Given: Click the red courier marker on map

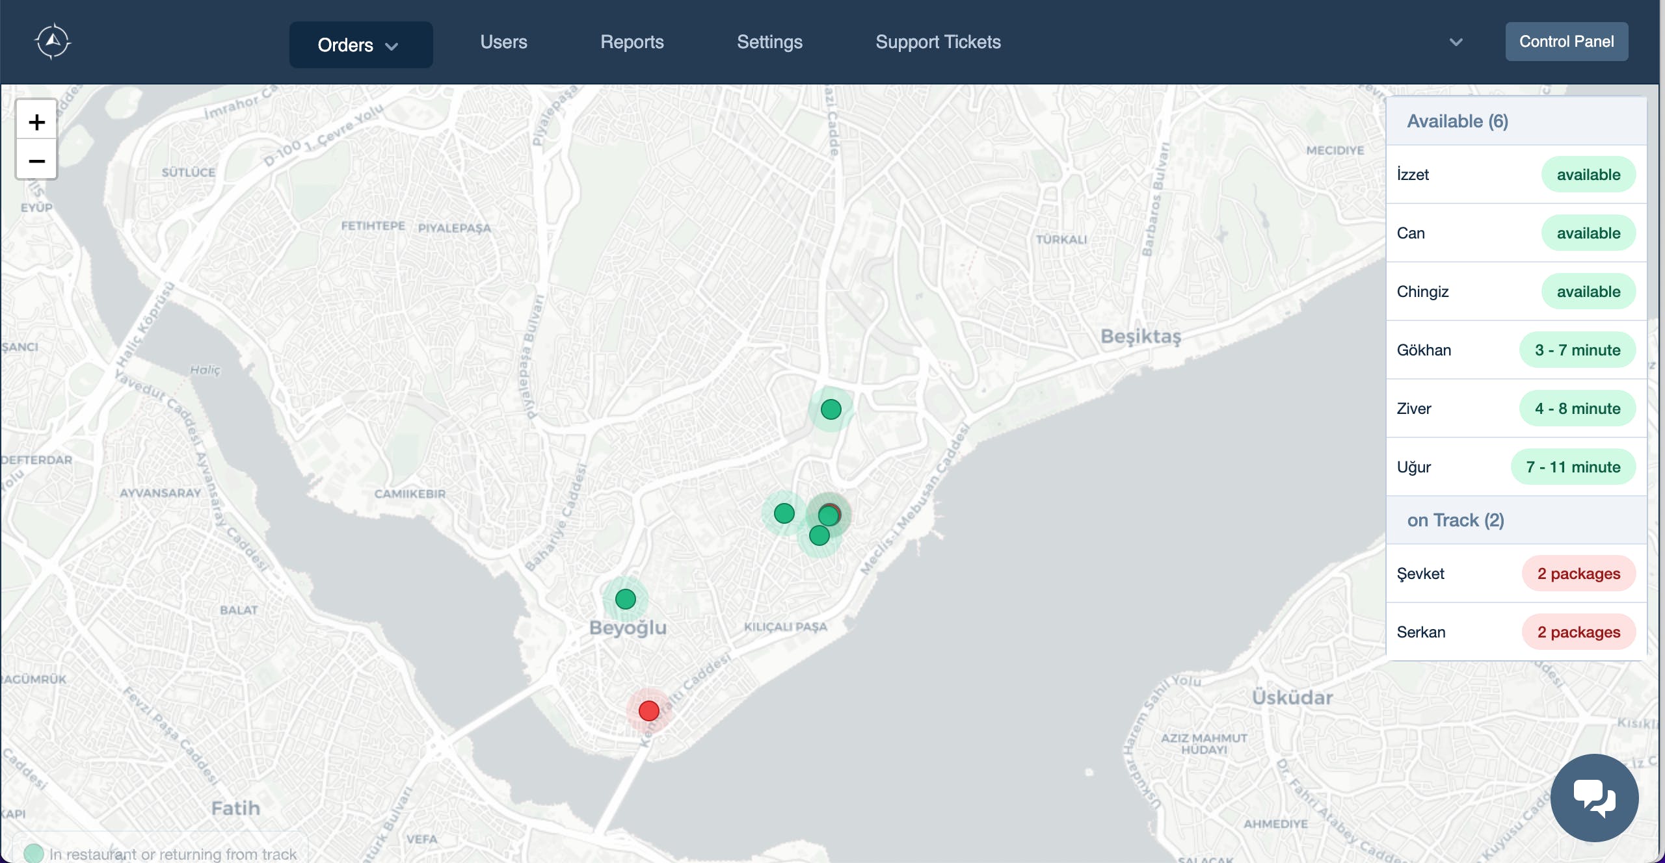Looking at the screenshot, I should coord(648,710).
